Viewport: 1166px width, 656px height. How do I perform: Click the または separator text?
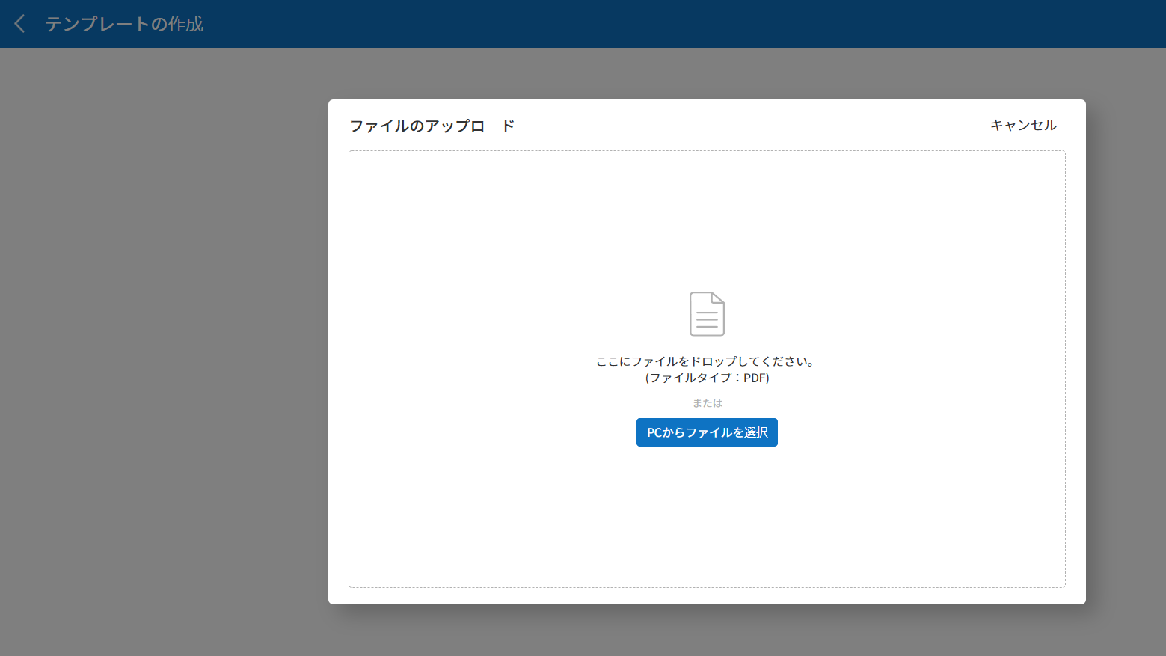pos(707,403)
